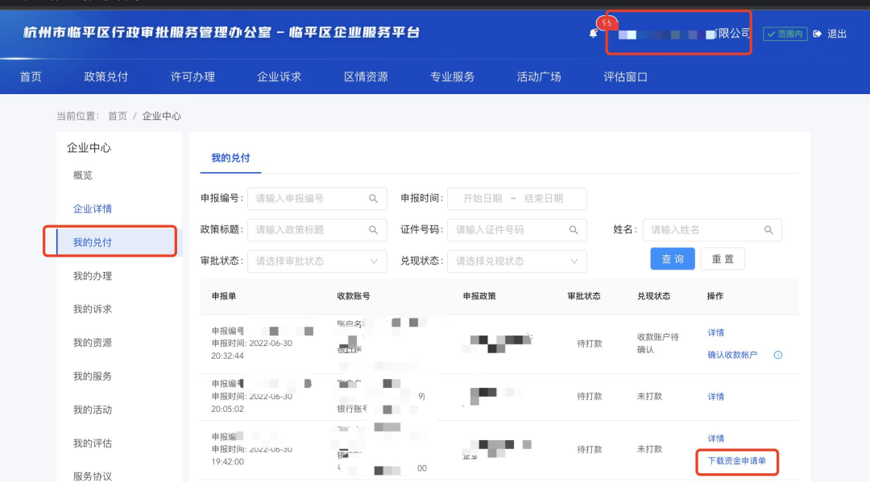
Task: Click 确认收款帐户 link
Action: pyautogui.click(x=731, y=355)
